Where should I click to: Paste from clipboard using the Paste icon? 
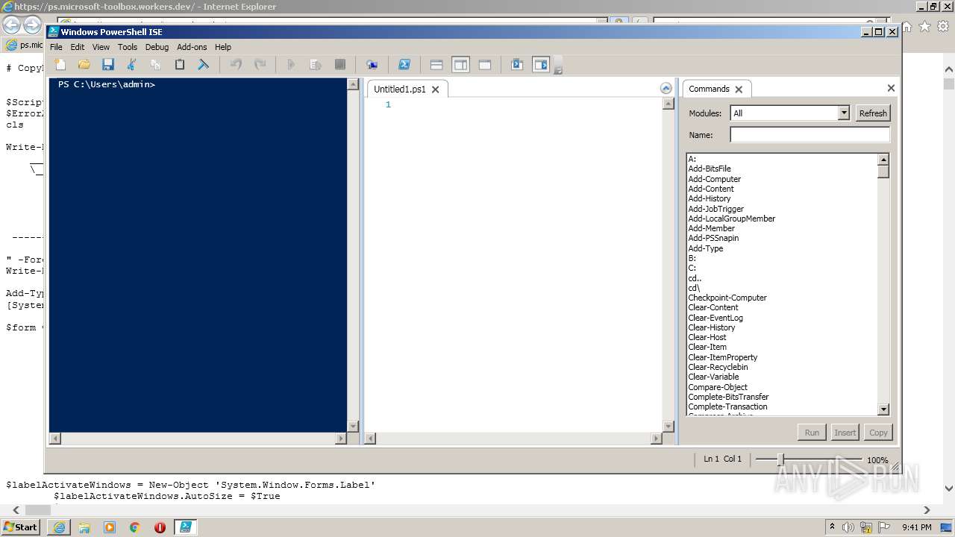coord(180,65)
